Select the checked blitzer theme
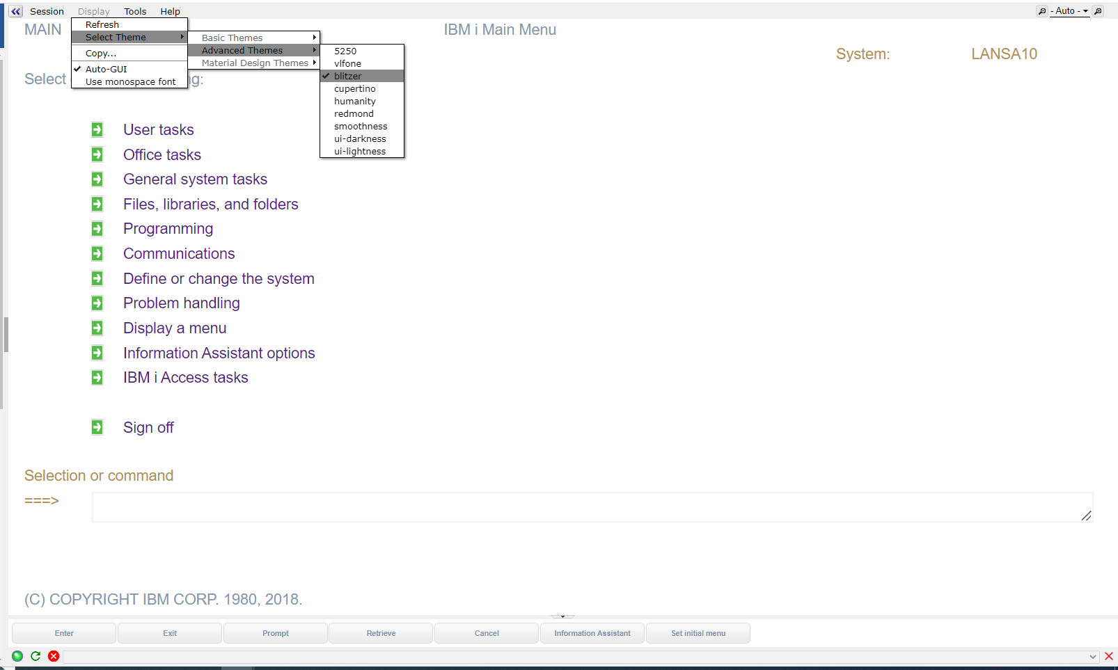The height and width of the screenshot is (670, 1118). tap(348, 76)
